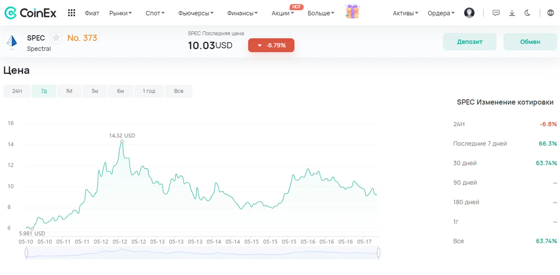
Task: Click the SPEC Последняя цена label
Action: (216, 33)
